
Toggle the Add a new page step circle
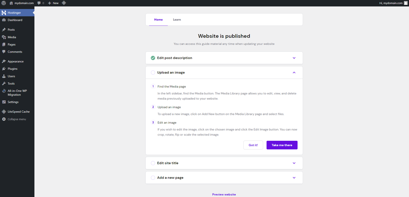point(153,177)
